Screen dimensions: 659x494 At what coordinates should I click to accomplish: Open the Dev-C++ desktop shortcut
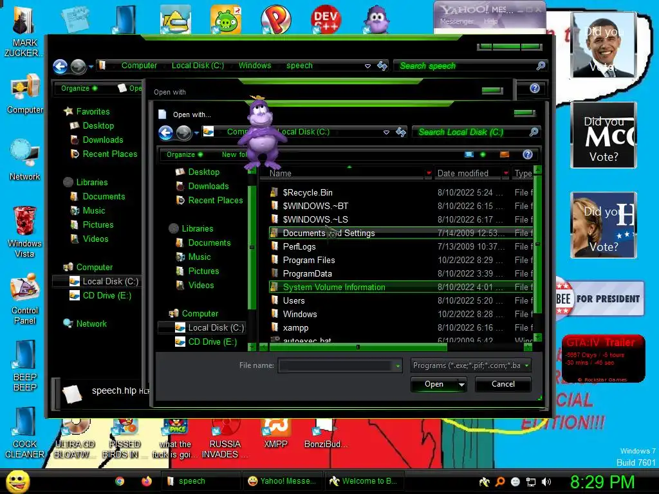326,19
